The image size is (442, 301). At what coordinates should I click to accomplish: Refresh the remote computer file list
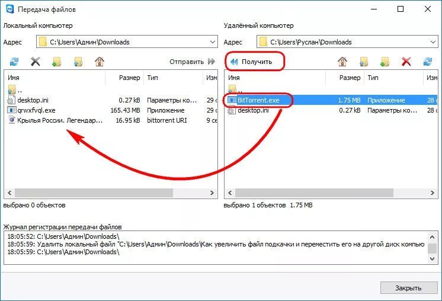(x=428, y=62)
